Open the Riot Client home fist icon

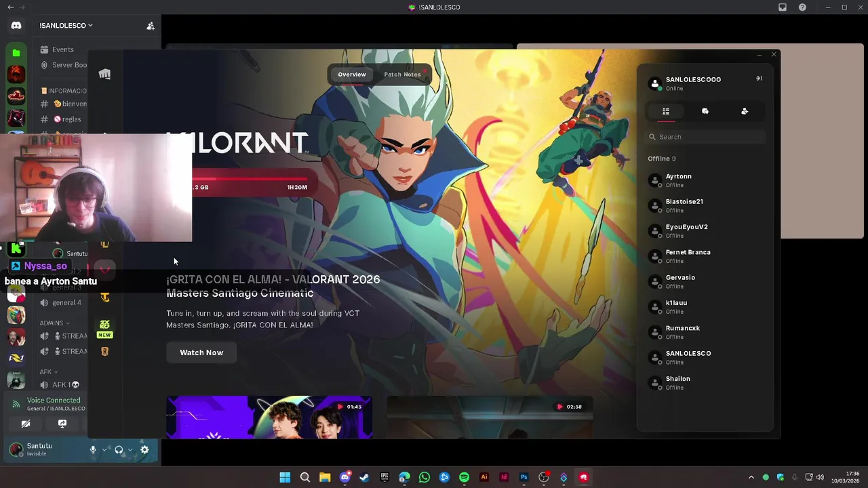104,74
